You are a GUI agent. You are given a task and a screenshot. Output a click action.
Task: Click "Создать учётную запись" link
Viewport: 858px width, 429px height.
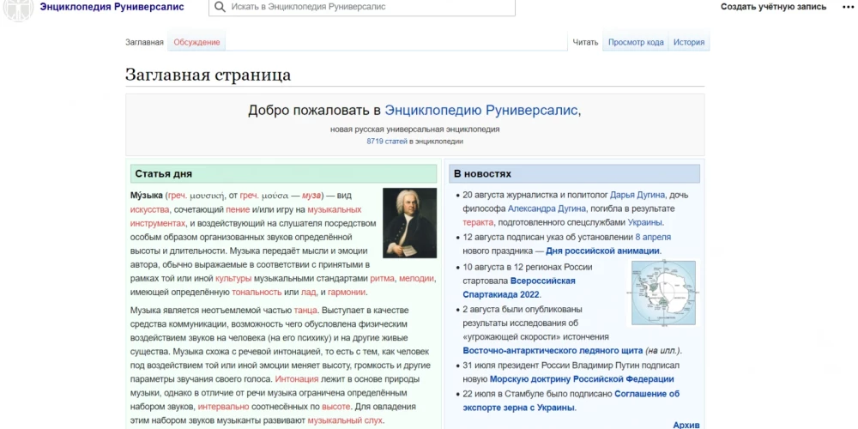773,7
